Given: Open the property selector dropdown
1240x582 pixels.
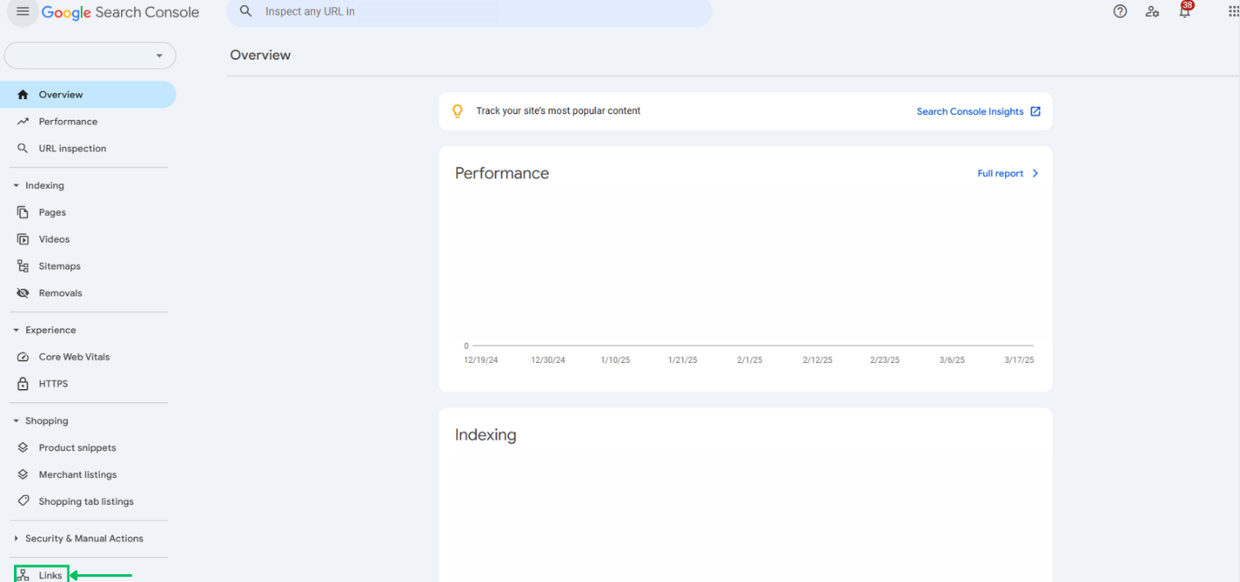Looking at the screenshot, I should [x=90, y=55].
